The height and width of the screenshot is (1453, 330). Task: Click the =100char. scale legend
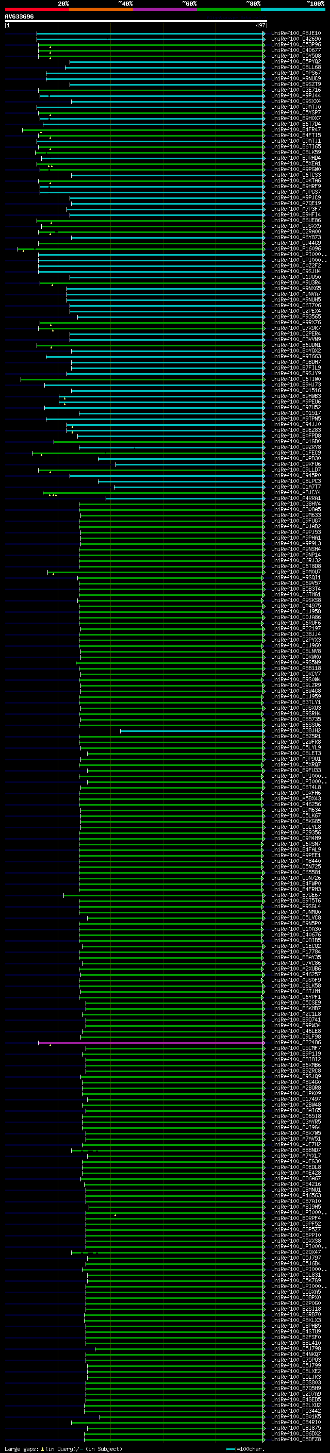click(245, 1448)
